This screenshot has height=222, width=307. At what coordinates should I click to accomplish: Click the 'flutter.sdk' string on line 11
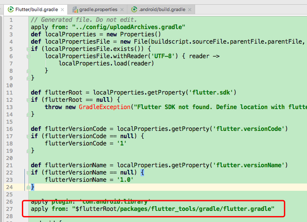coord(211,92)
